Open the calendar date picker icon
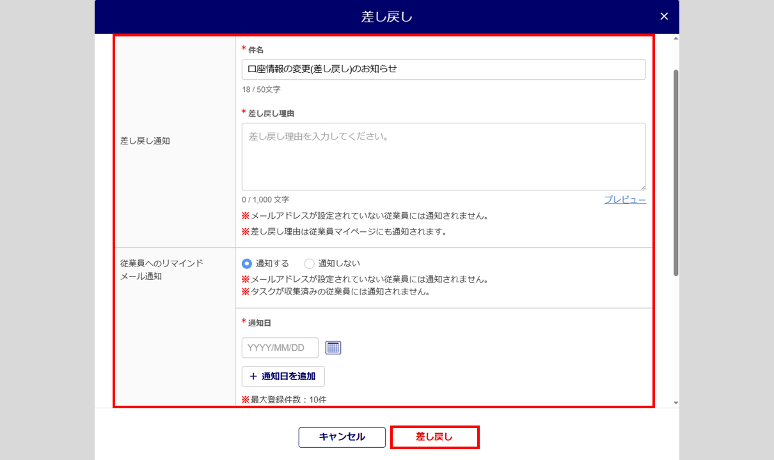 coord(333,348)
